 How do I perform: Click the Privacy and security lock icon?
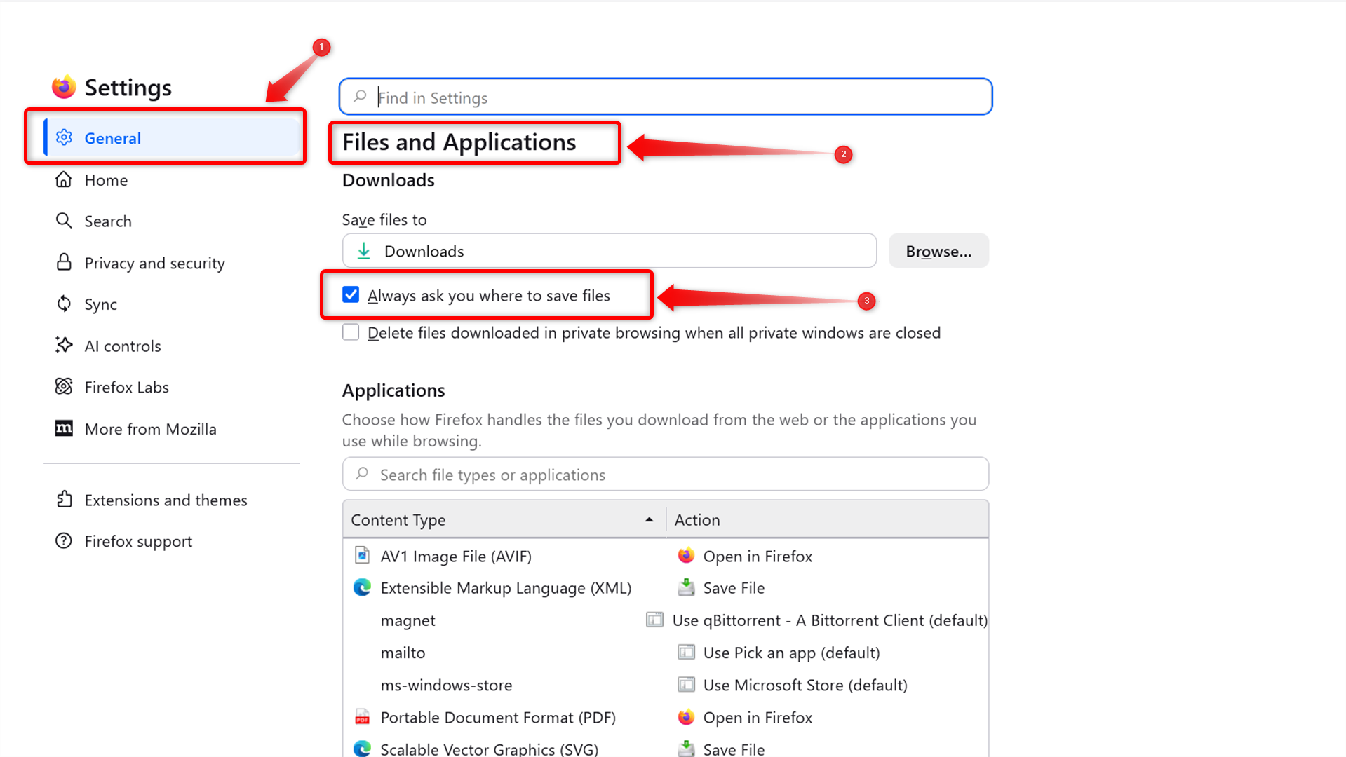(64, 262)
